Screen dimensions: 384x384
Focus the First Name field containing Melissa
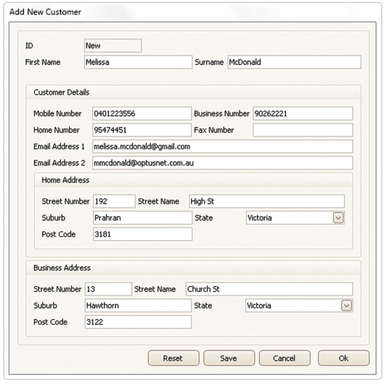[x=138, y=62]
